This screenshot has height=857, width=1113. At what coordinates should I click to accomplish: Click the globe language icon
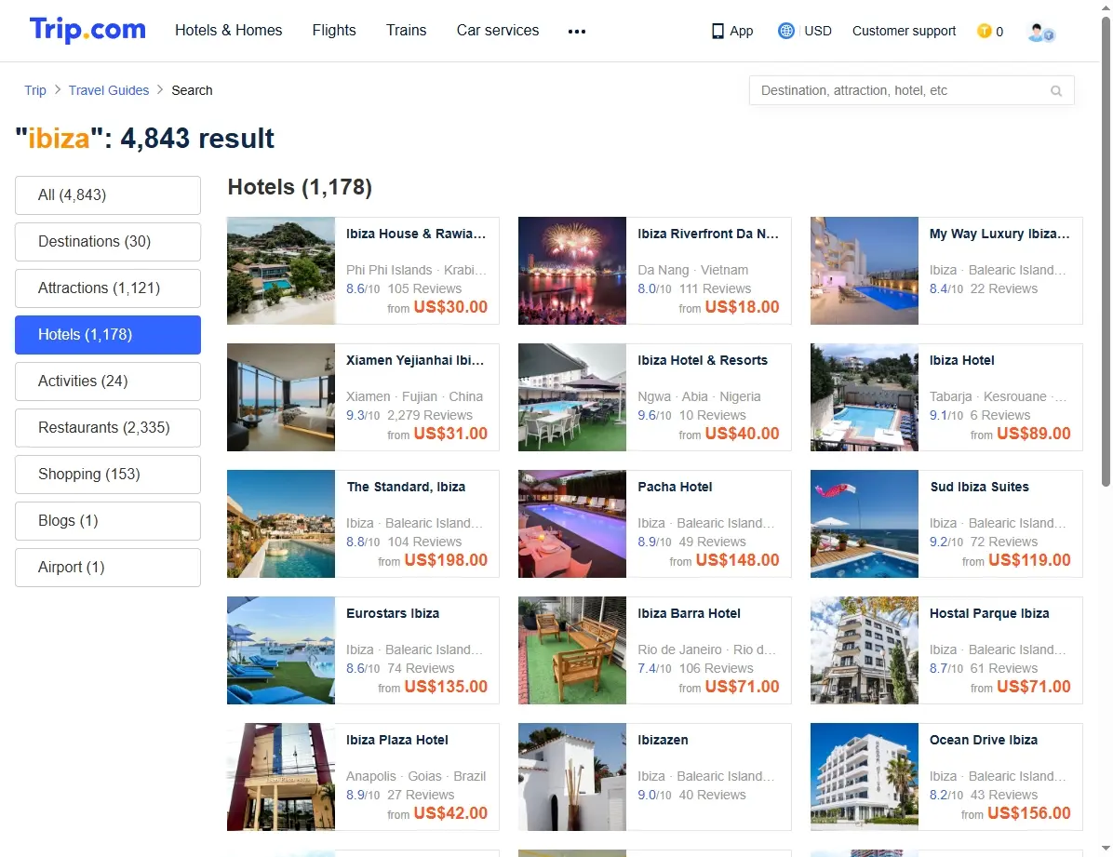[x=785, y=31]
